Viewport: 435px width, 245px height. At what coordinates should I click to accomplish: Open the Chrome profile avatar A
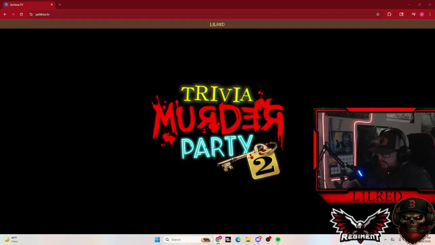point(422,14)
